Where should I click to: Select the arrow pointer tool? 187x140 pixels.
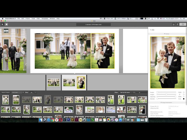(x=2, y=24)
